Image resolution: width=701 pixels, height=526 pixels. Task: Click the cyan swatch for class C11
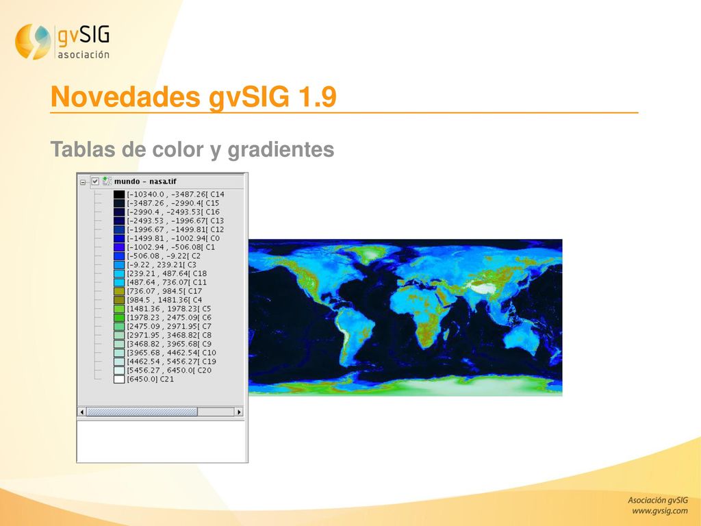119,282
